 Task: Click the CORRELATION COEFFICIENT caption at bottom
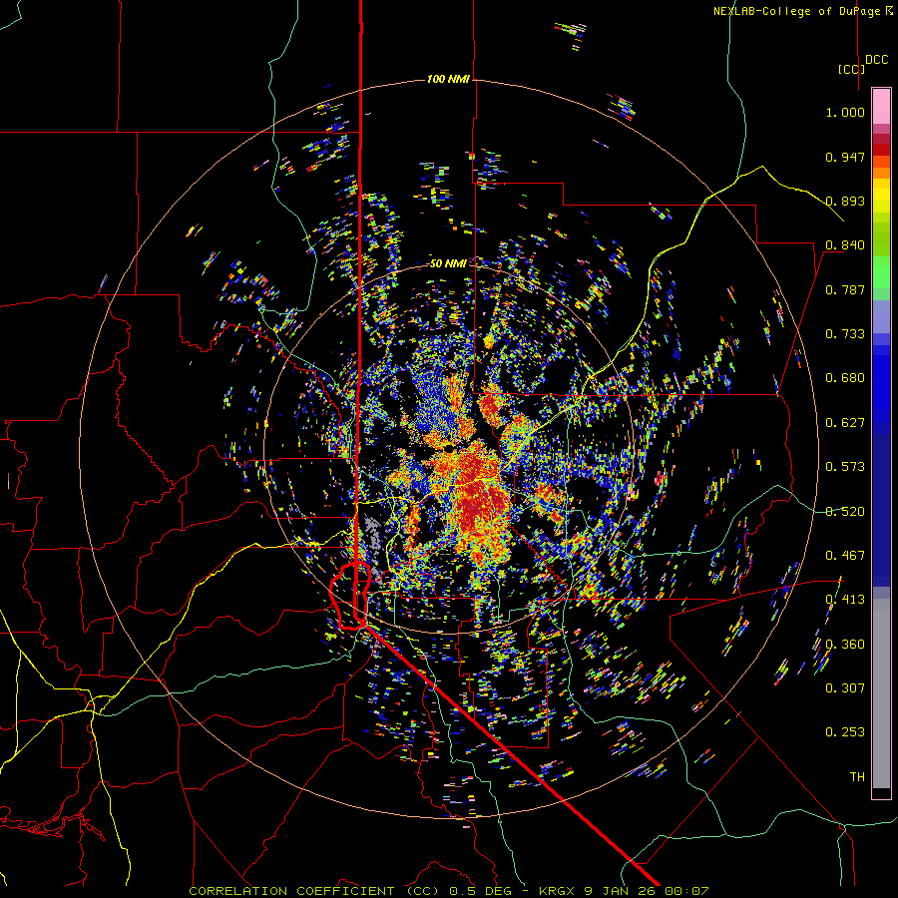449,891
